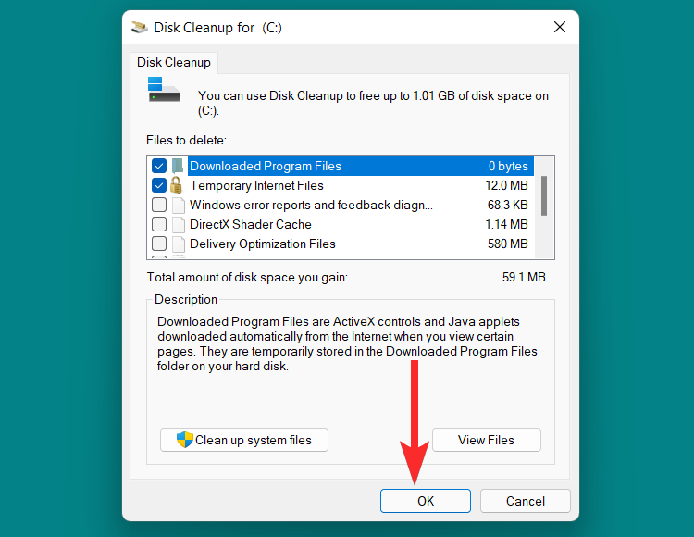
Task: Click the 1.14 MB size value
Action: pos(507,224)
